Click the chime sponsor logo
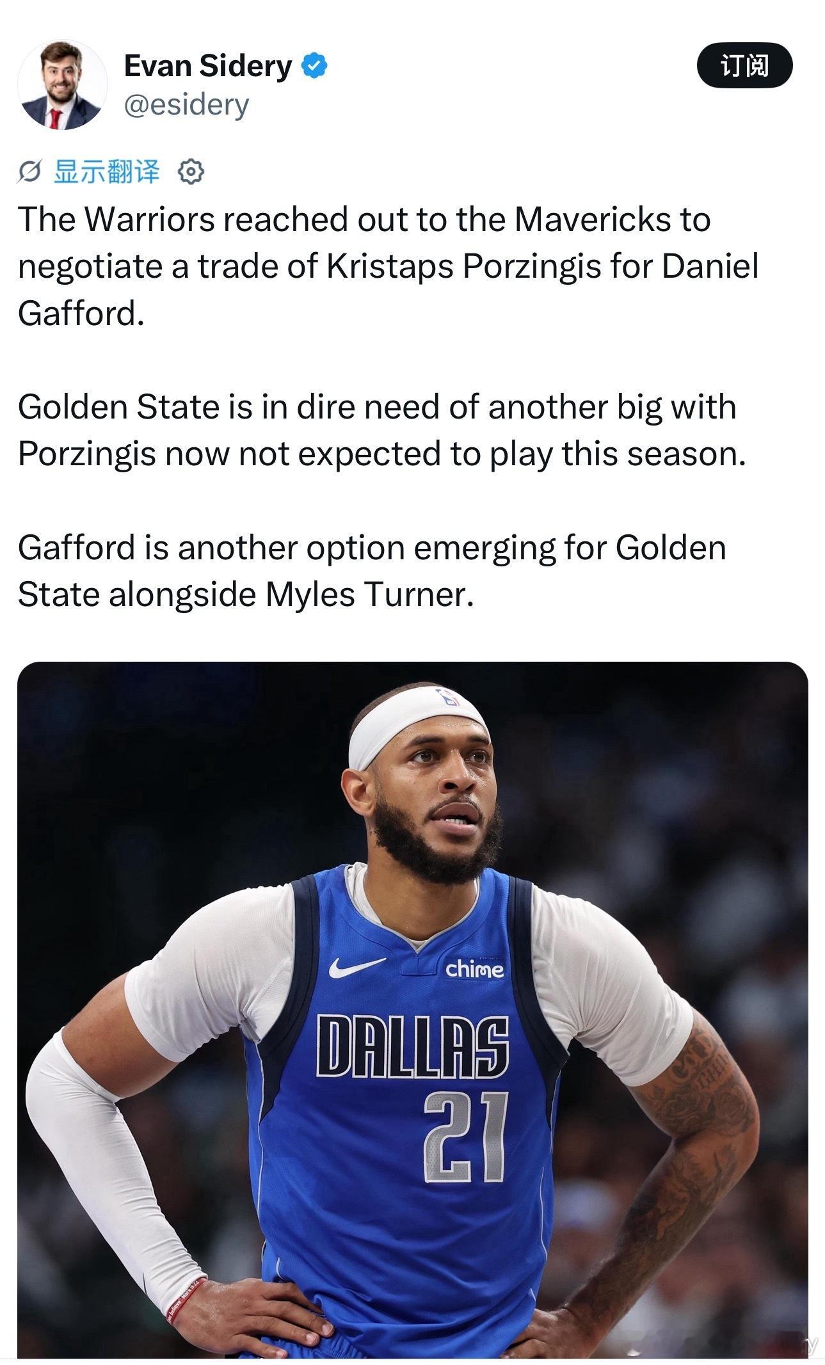Viewport: 825px width, 1365px height. click(474, 970)
